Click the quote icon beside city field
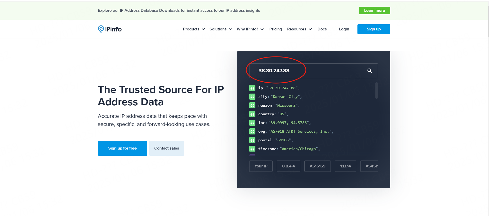The height and width of the screenshot is (216, 489). click(x=252, y=97)
